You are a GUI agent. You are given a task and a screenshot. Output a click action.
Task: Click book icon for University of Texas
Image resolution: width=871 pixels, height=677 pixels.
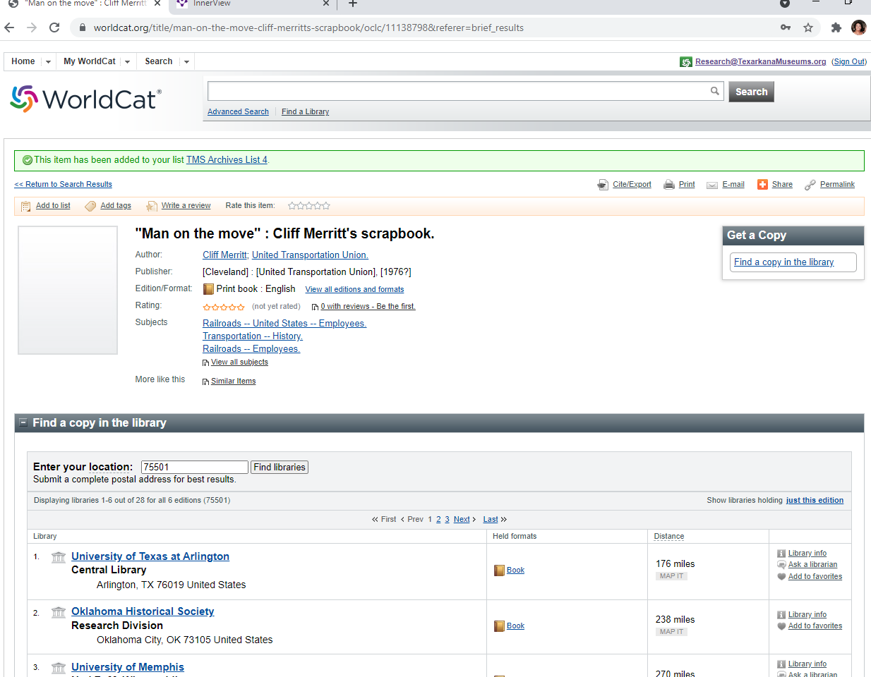pyautogui.click(x=499, y=571)
